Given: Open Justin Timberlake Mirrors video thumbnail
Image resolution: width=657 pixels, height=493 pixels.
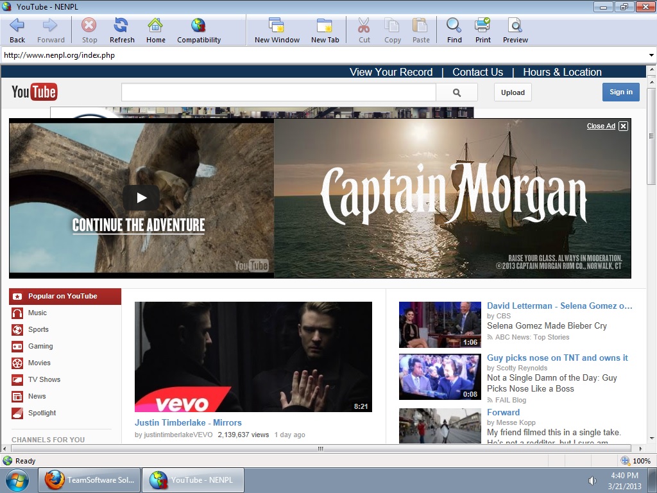Looking at the screenshot, I should tap(253, 357).
